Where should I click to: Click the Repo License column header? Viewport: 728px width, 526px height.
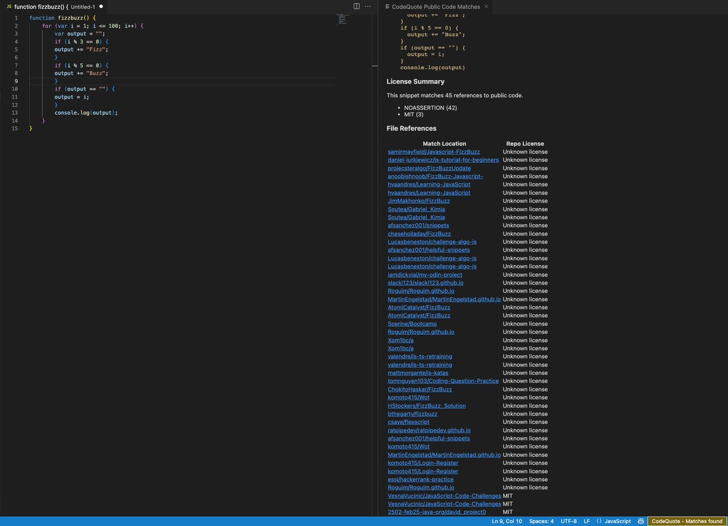pyautogui.click(x=525, y=144)
